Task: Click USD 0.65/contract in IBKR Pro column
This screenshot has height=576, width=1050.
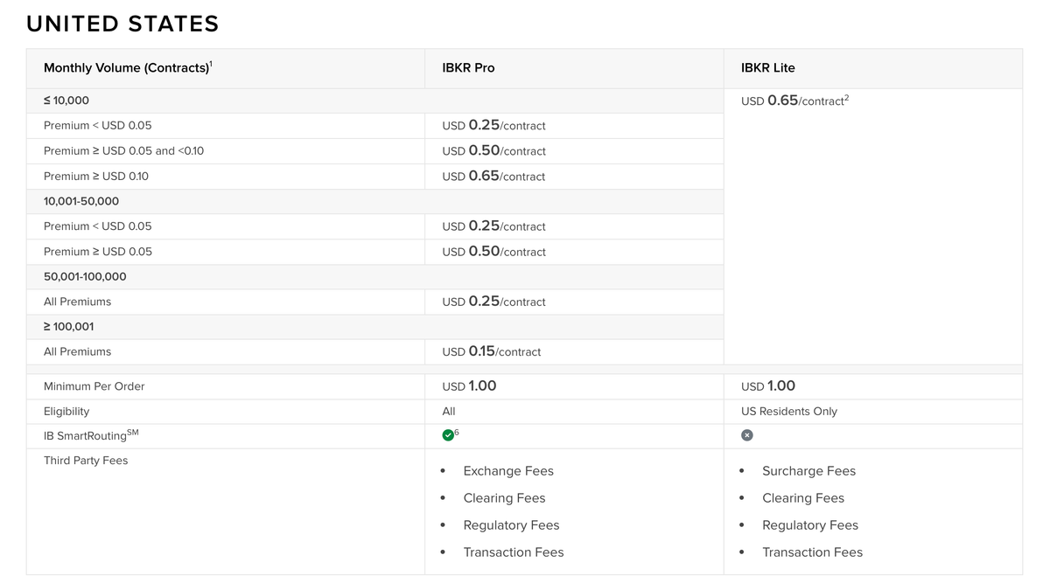Action: [x=493, y=176]
